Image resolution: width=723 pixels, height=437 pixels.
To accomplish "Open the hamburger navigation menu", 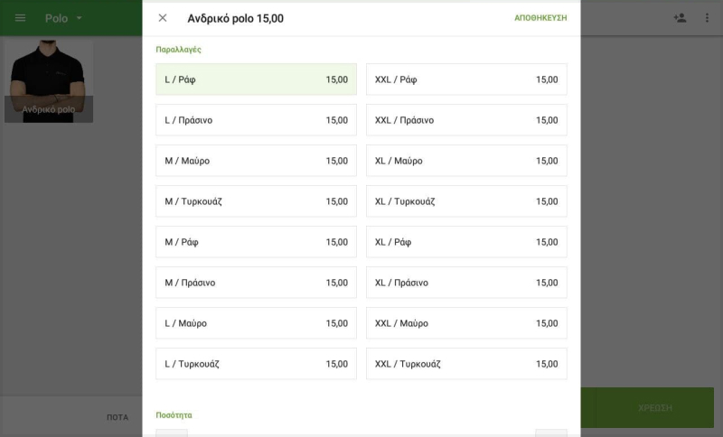I will (x=21, y=18).
